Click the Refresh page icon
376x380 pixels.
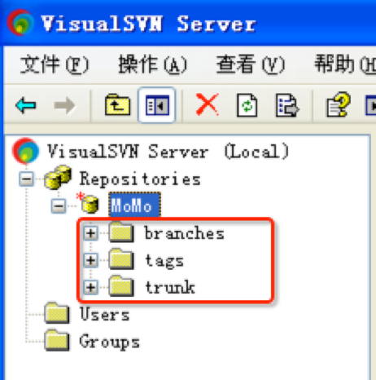click(x=247, y=105)
